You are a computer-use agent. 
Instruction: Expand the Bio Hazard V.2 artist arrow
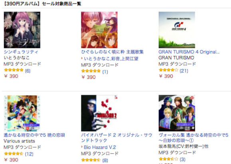[82, 147]
